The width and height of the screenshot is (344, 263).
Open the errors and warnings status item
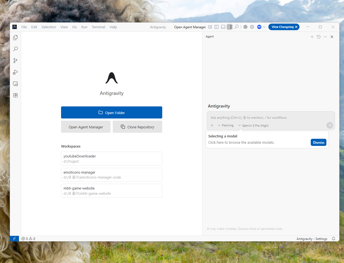pos(28,239)
